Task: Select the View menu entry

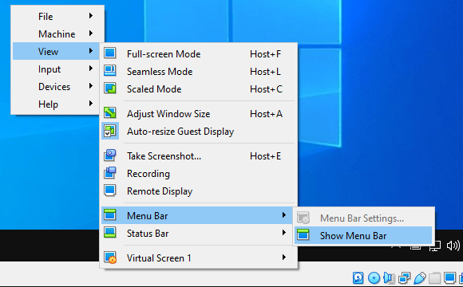Action: [x=56, y=51]
